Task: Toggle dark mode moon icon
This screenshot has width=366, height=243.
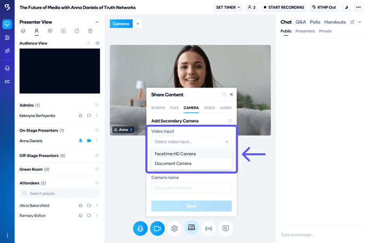Action: pos(346,7)
